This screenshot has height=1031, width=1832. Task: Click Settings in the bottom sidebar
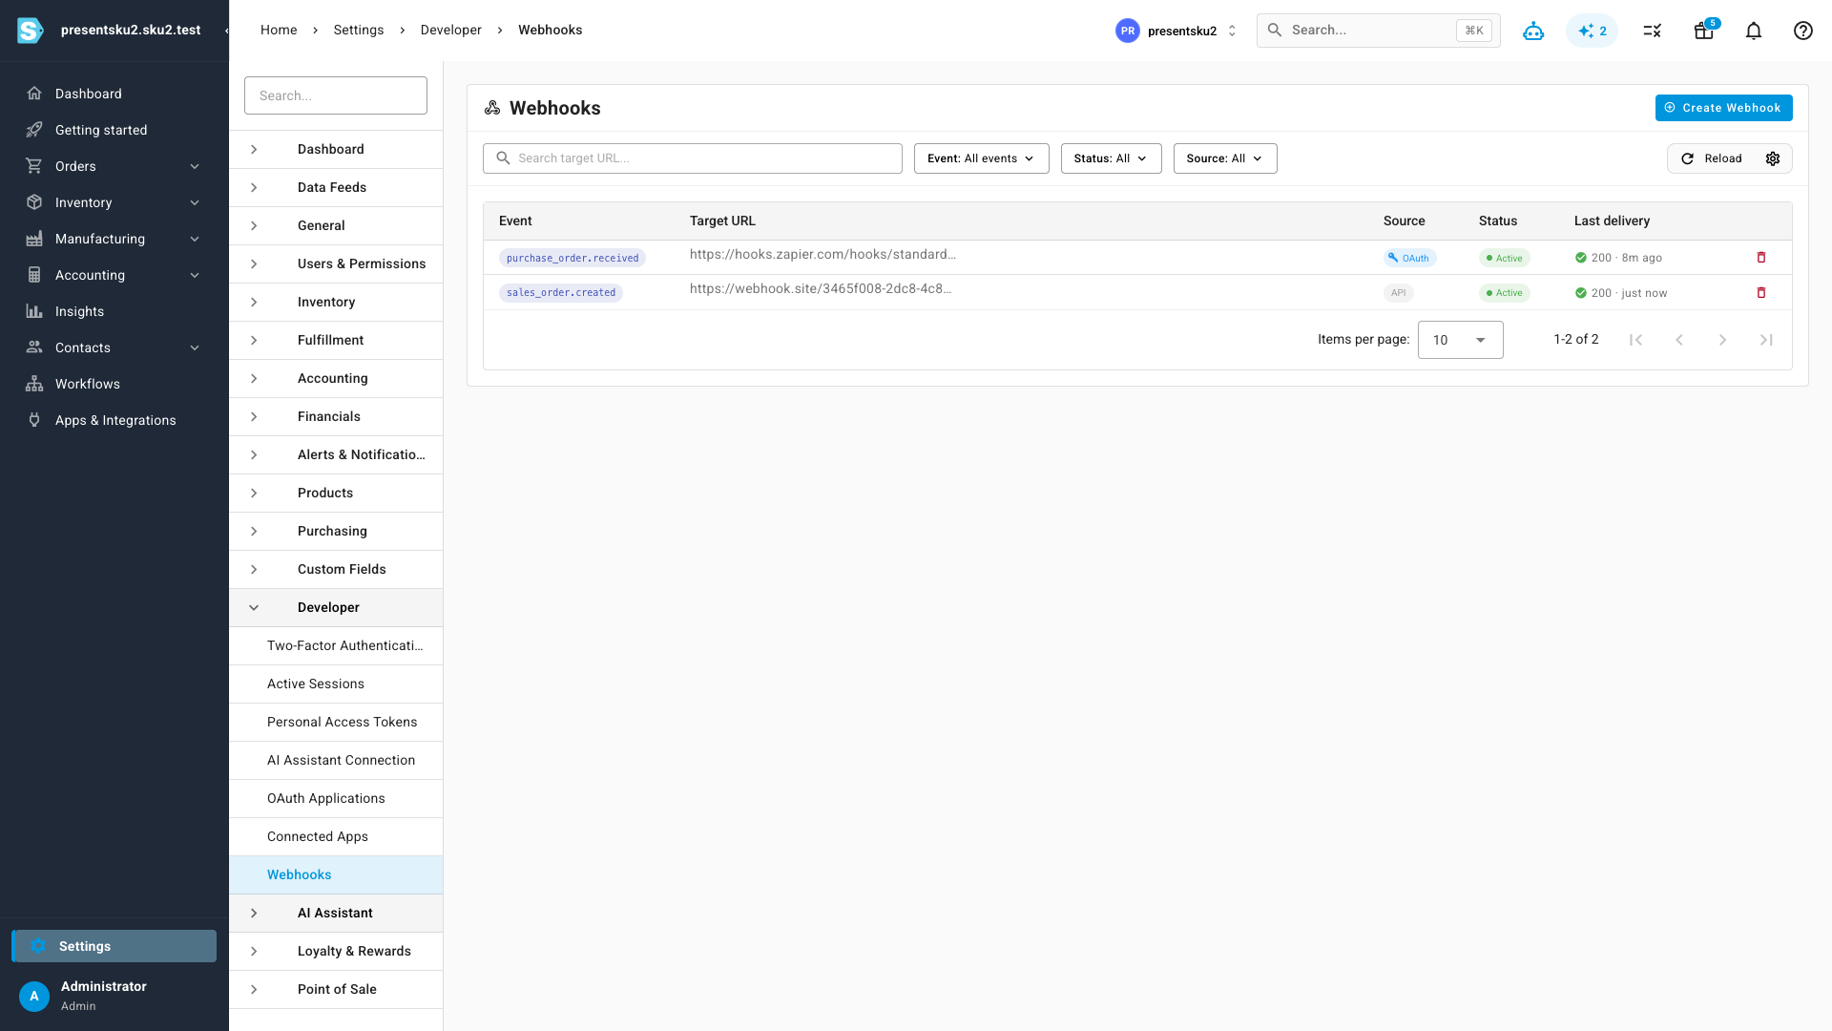(x=114, y=946)
